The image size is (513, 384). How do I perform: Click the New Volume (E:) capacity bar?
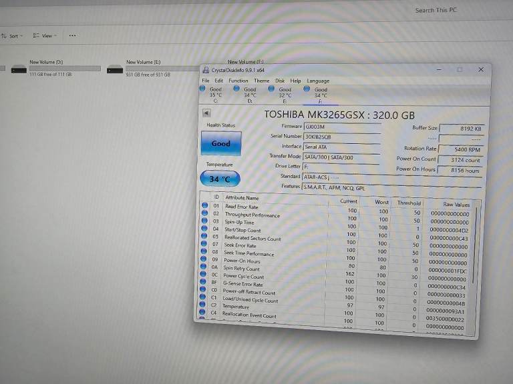coord(162,69)
